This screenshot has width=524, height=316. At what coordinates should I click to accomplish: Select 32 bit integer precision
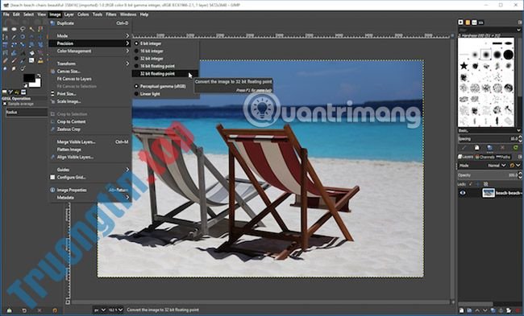click(x=165, y=59)
